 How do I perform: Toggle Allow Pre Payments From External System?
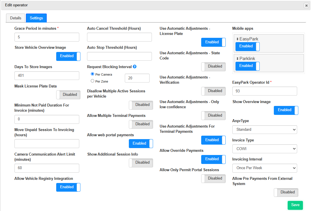click(x=286, y=193)
